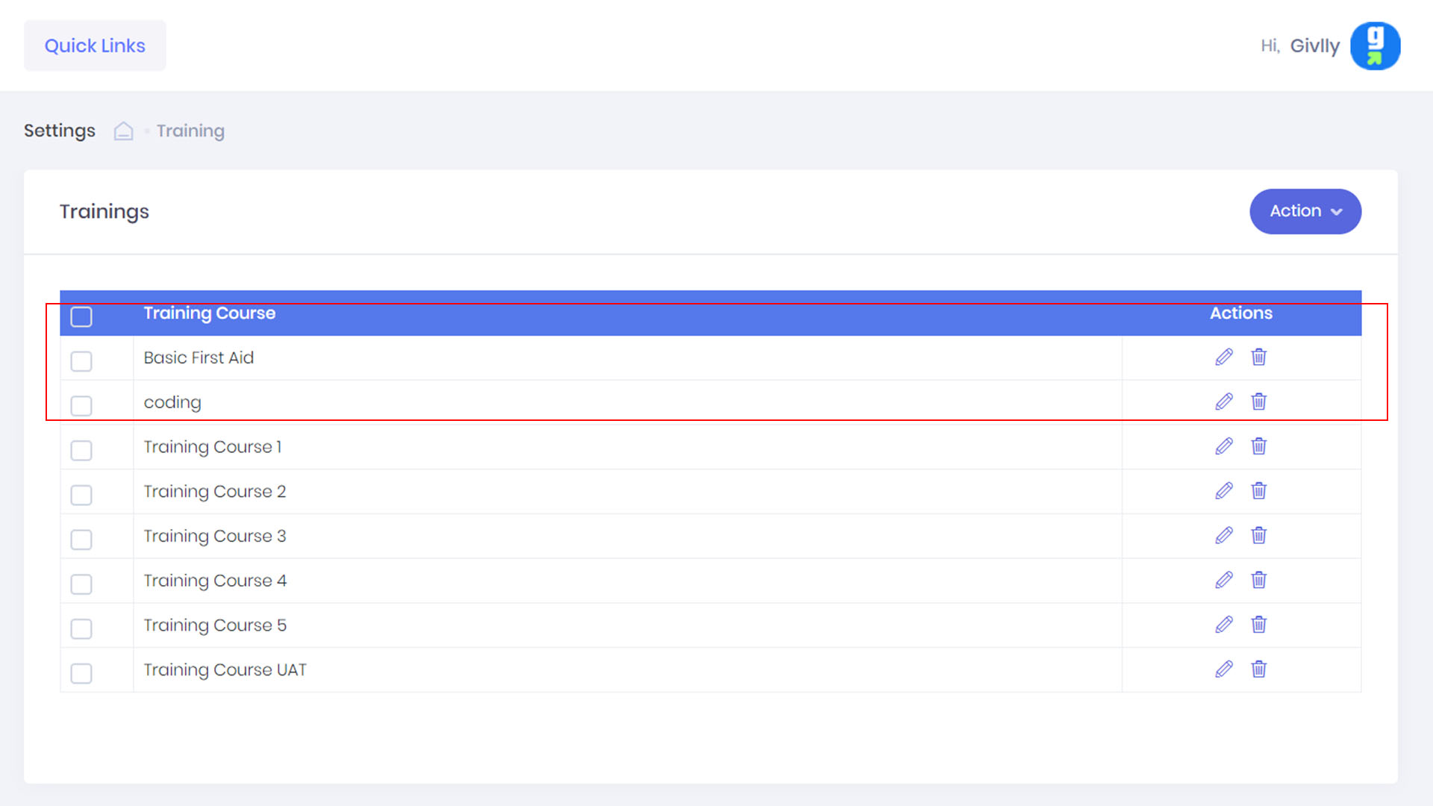Remove Training Course 5 via trash icon
Screen dimensions: 1433x806
tap(1259, 625)
